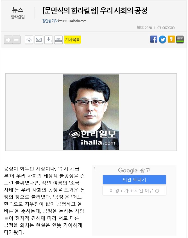Open 한라칼럼 category link

point(18,17)
